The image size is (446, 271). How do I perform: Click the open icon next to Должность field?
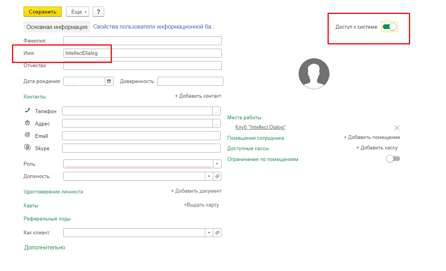(x=218, y=176)
